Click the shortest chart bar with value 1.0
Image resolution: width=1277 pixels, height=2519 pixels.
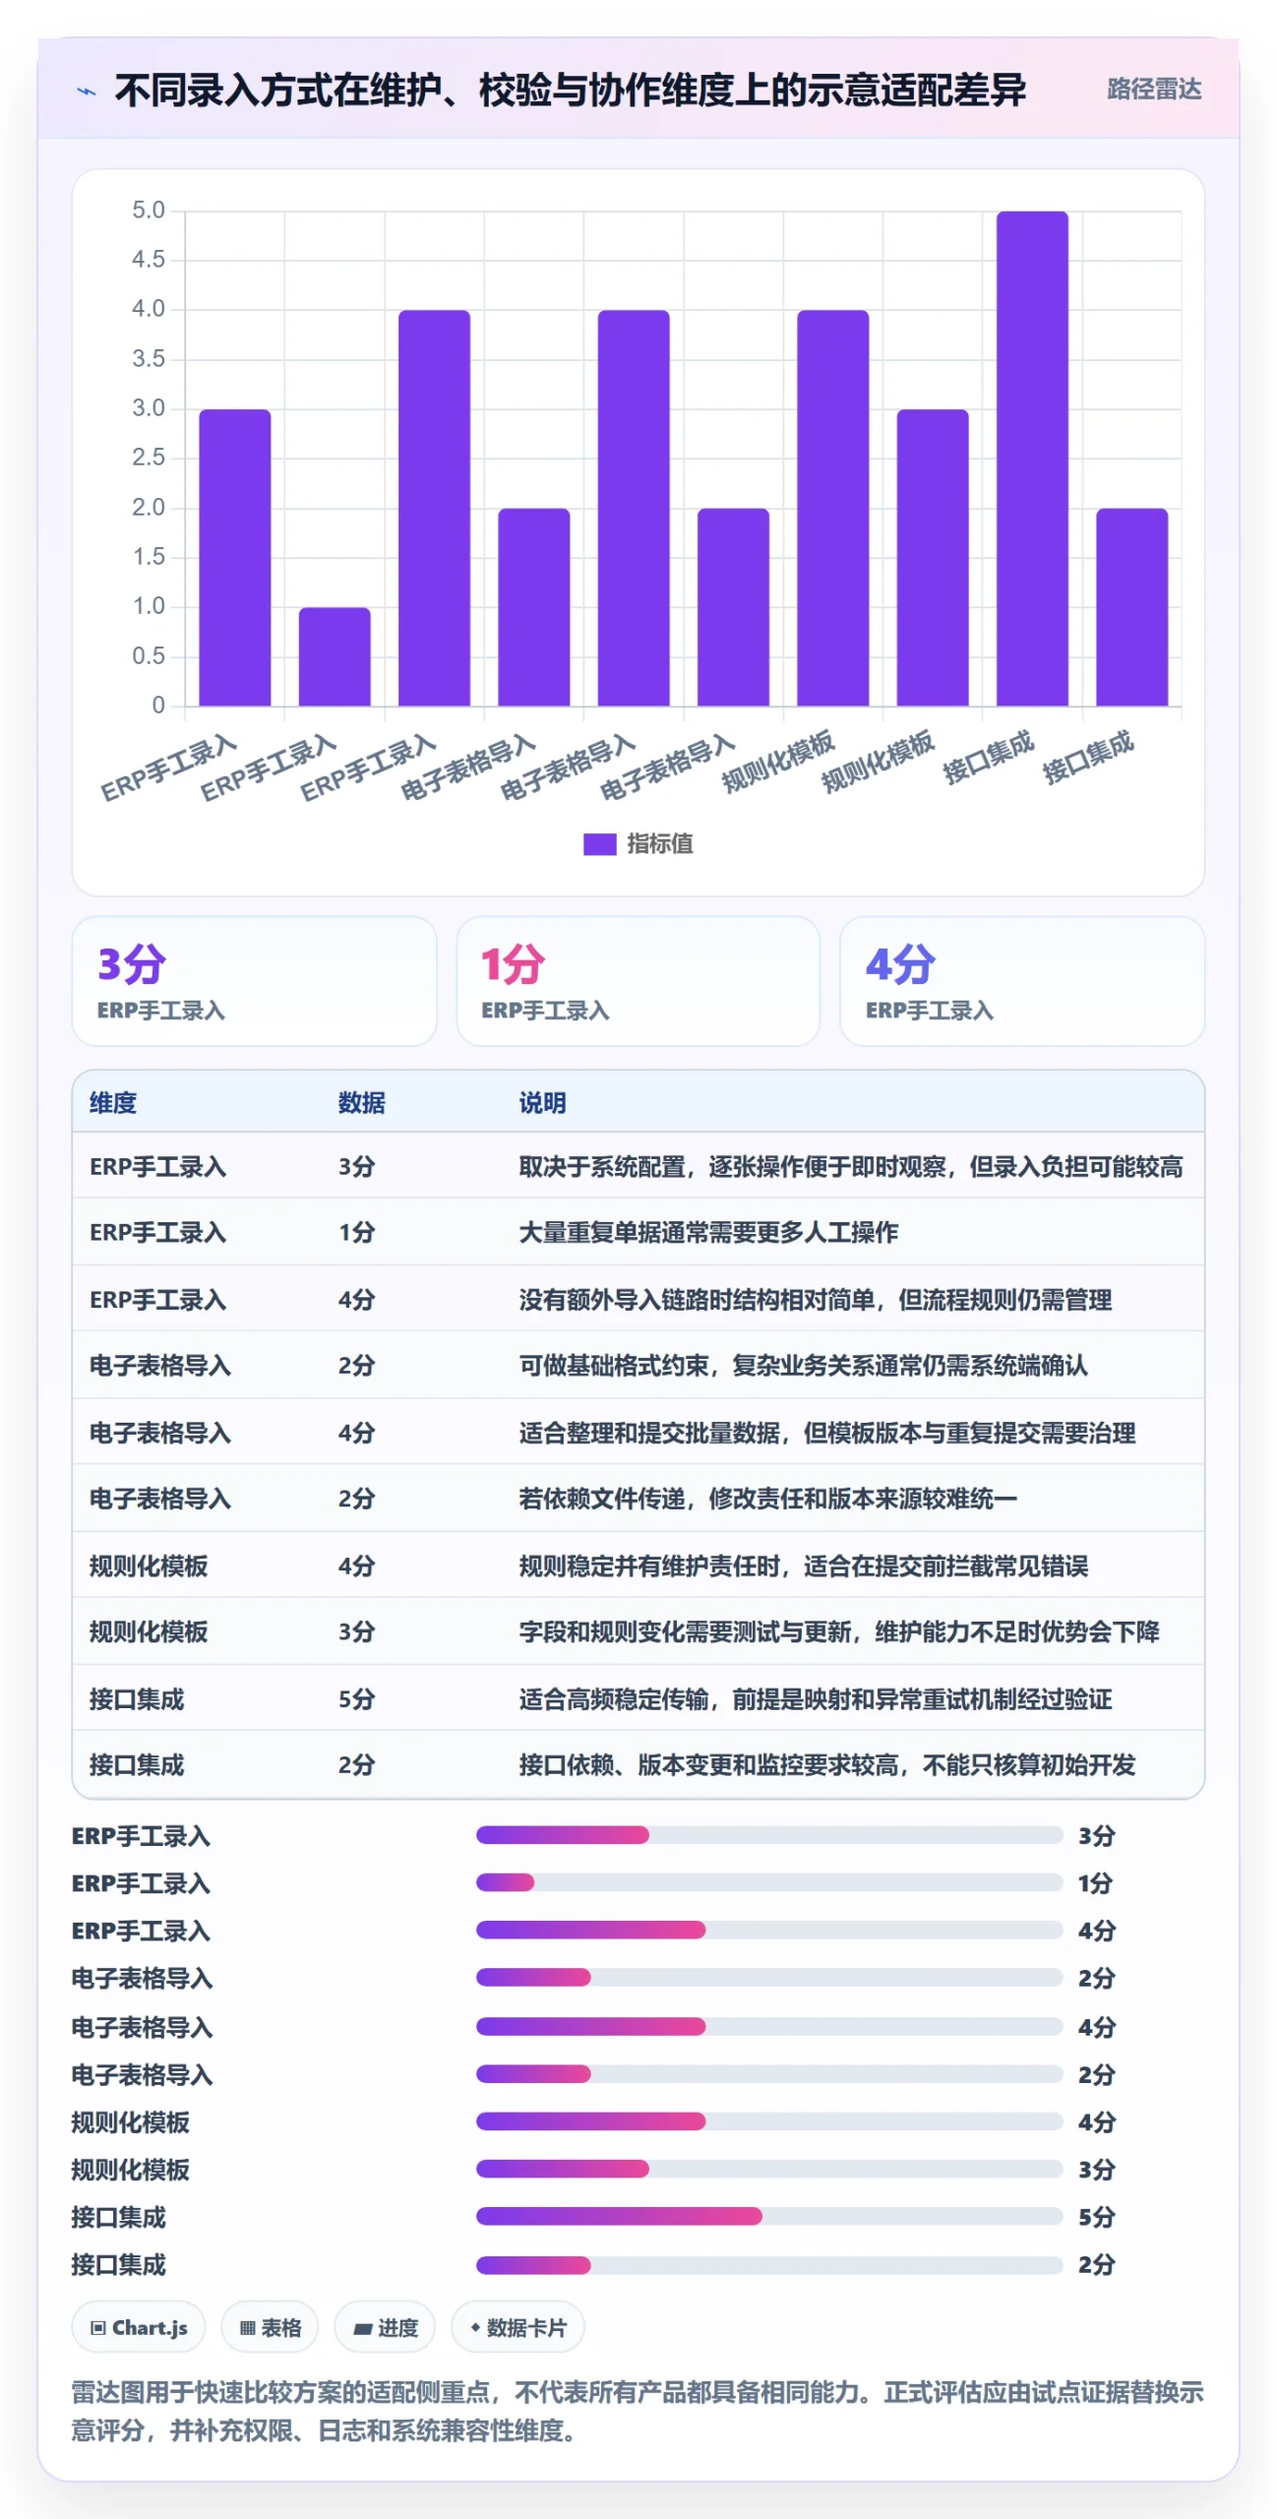click(x=334, y=656)
